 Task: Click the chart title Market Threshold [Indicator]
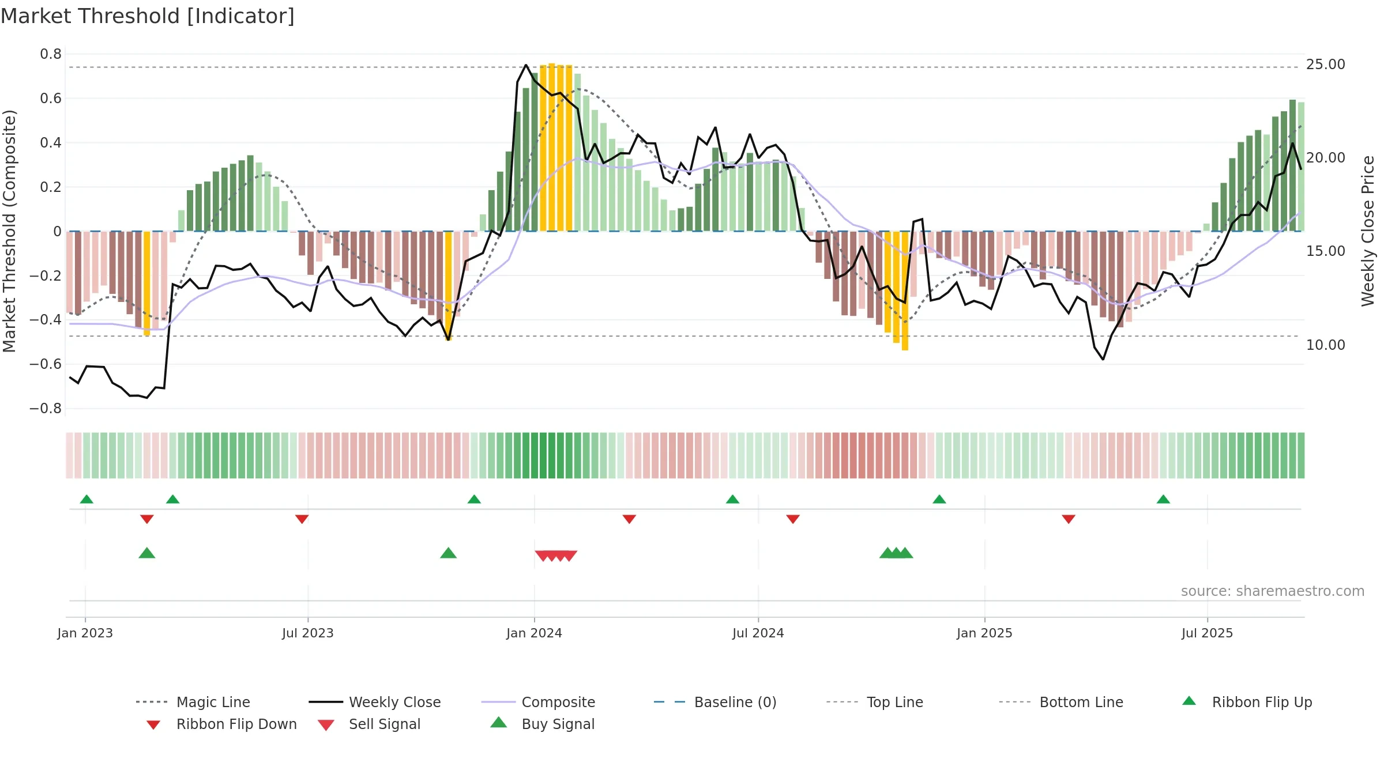tap(148, 16)
